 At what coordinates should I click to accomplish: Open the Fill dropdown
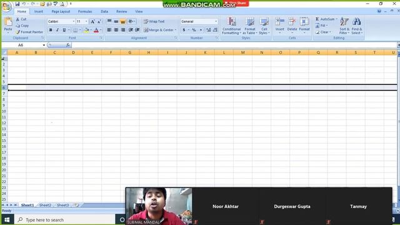[321, 26]
